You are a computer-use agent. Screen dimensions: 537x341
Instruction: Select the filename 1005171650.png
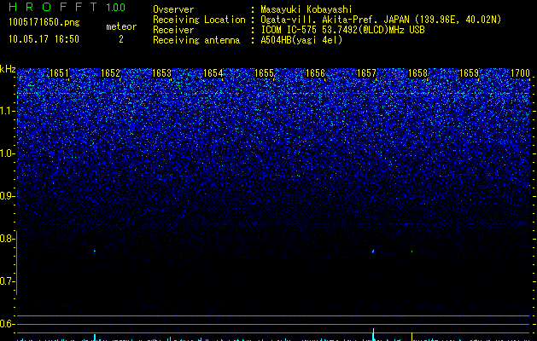44,22
